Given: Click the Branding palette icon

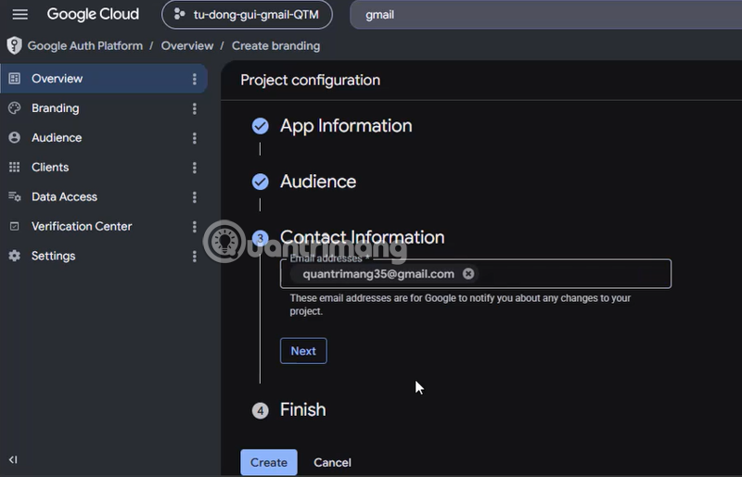Looking at the screenshot, I should click(x=15, y=108).
